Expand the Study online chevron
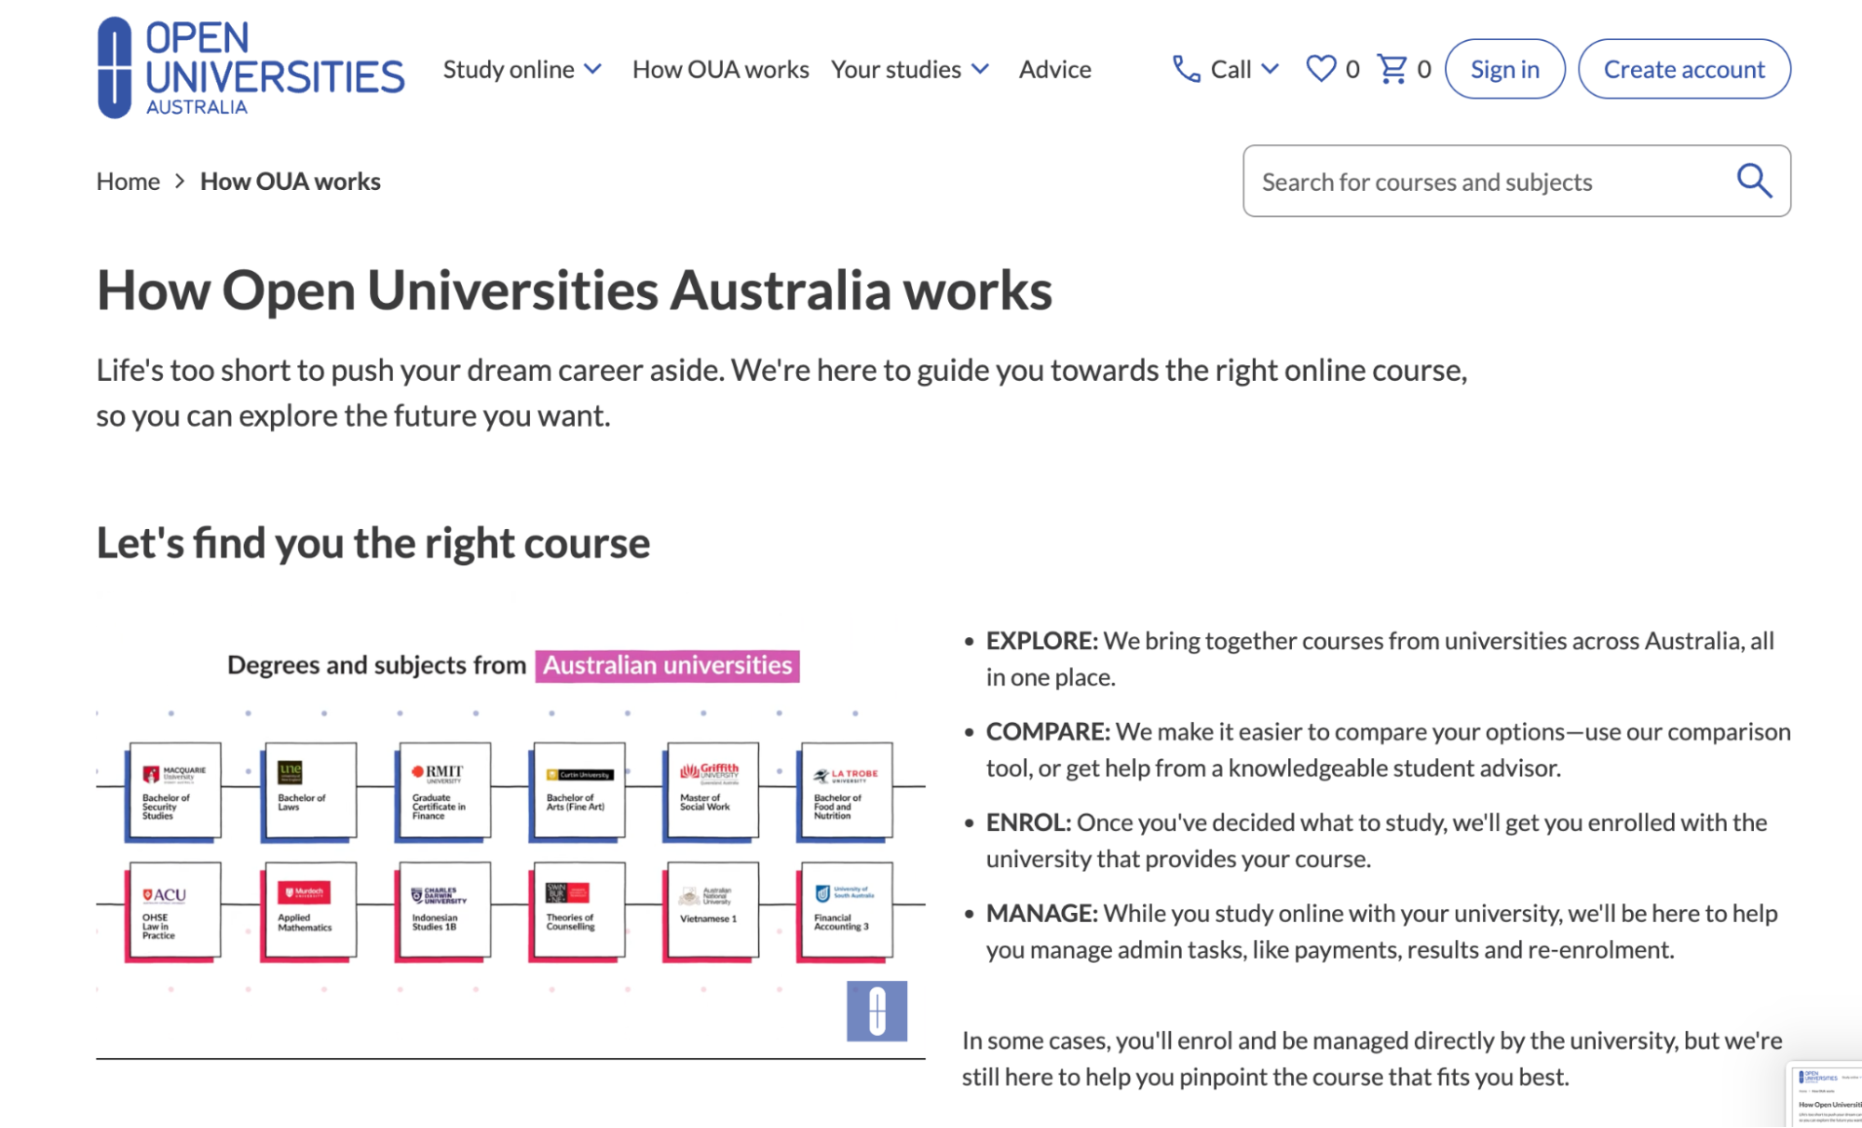 click(593, 70)
